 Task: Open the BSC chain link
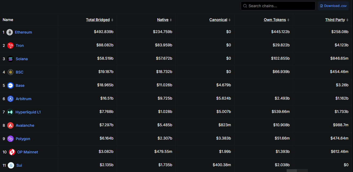(x=20, y=72)
